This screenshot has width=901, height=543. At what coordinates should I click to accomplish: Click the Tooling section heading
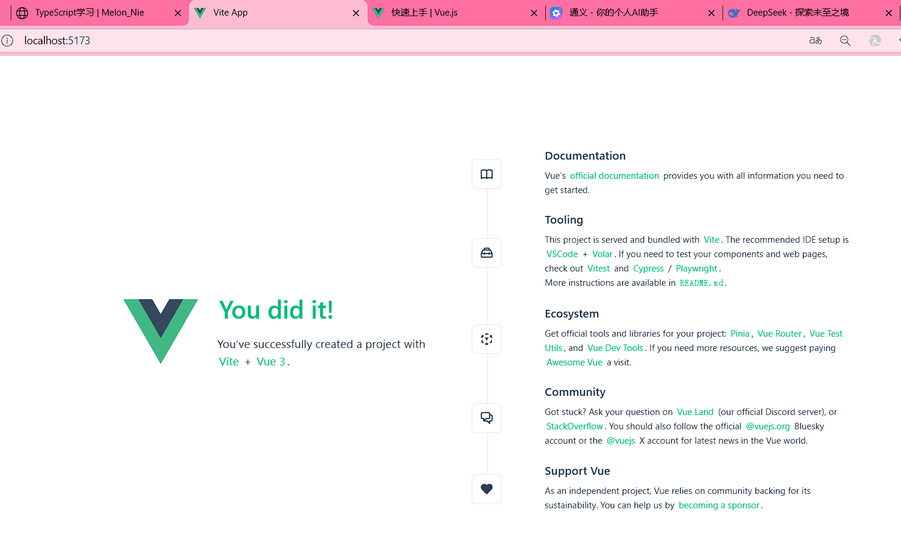click(564, 220)
